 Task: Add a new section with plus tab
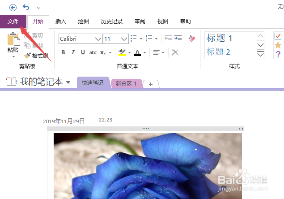(x=151, y=84)
